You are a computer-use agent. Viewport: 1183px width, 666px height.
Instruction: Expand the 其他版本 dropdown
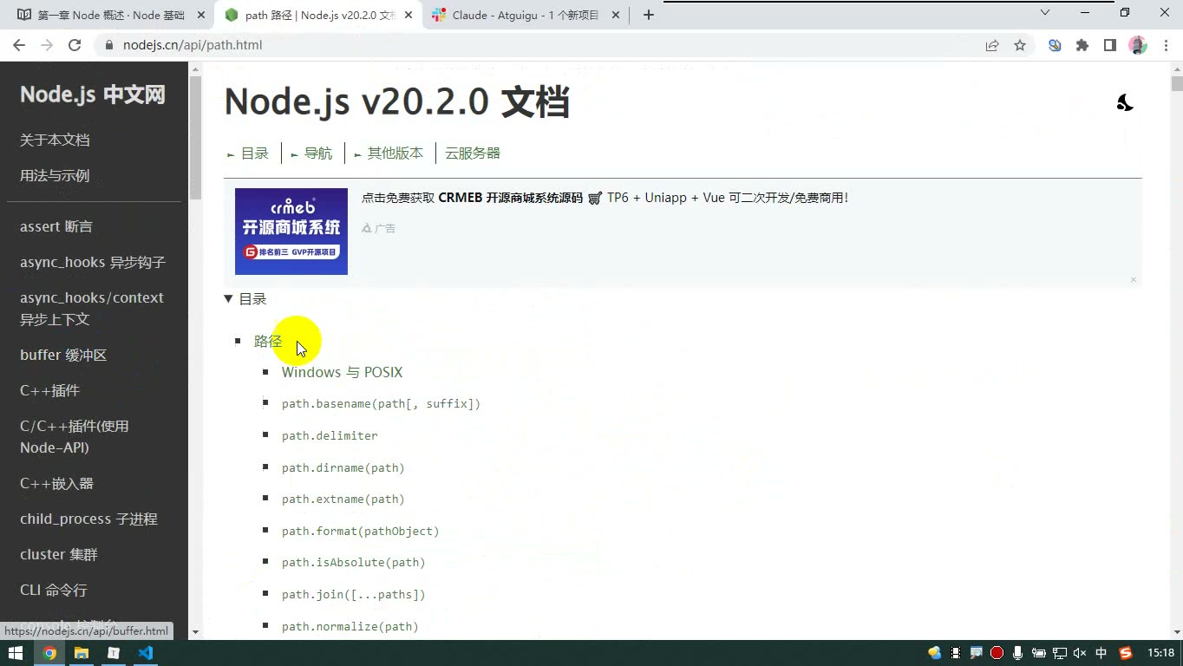pos(389,153)
